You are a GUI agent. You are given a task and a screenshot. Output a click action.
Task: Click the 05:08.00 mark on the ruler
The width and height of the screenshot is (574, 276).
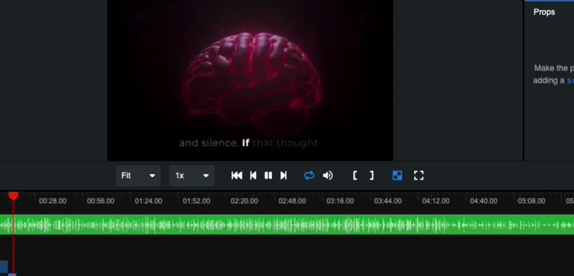[531, 201]
